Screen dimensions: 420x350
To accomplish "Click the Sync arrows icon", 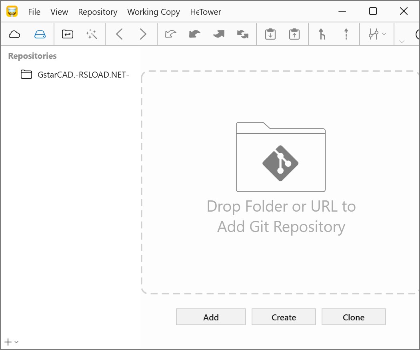I will click(x=243, y=34).
